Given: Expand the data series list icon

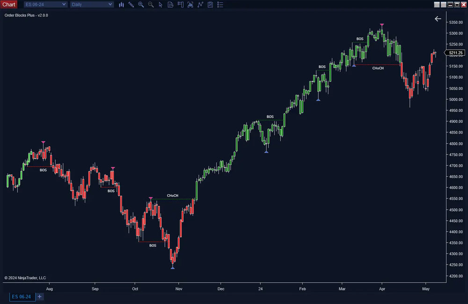Looking at the screenshot, I should click(220, 5).
